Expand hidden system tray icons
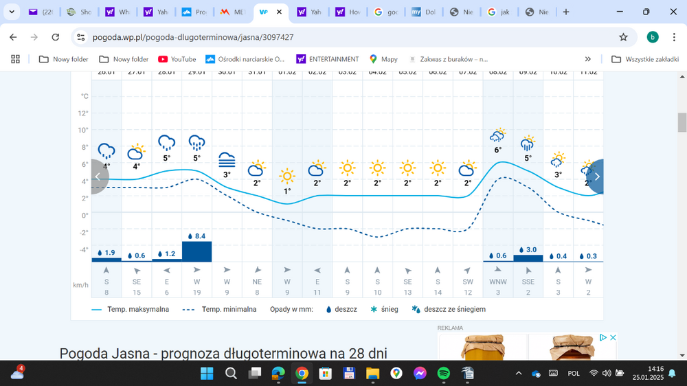This screenshot has width=687, height=386. (519, 374)
